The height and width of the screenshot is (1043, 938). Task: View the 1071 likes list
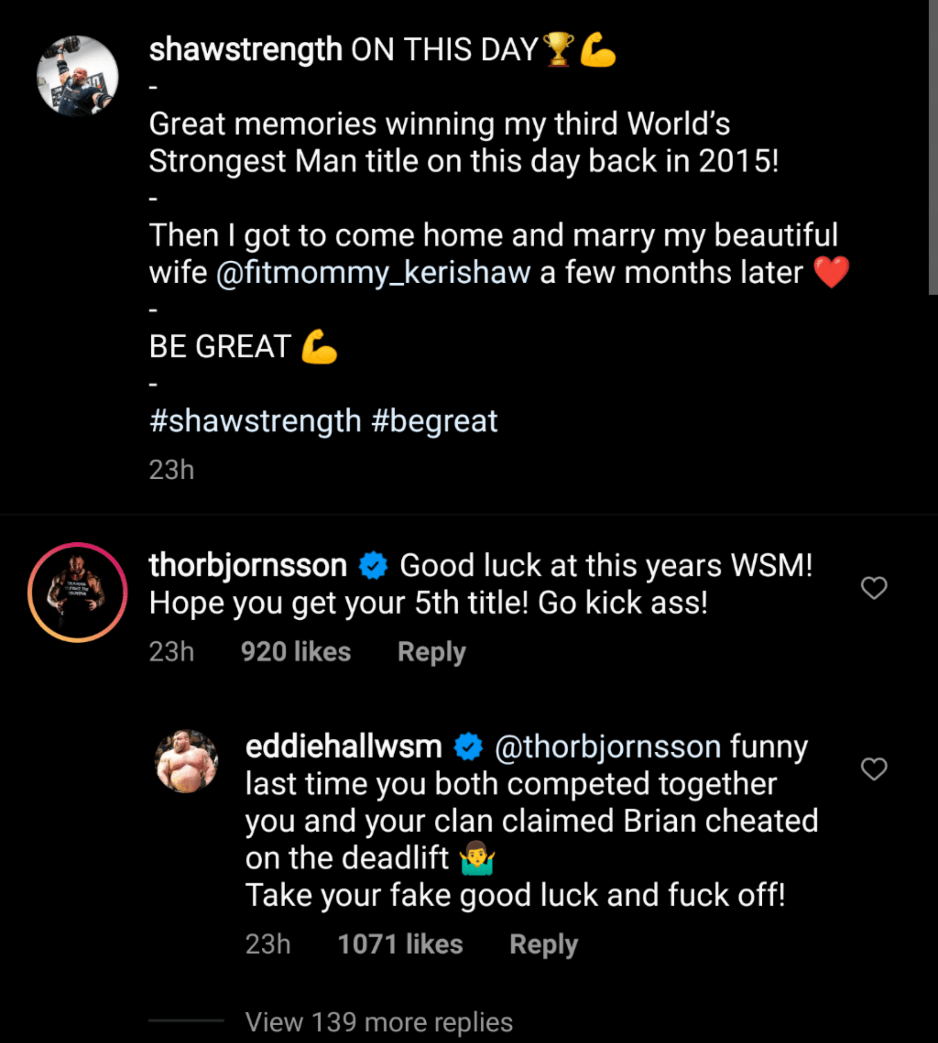click(x=400, y=945)
